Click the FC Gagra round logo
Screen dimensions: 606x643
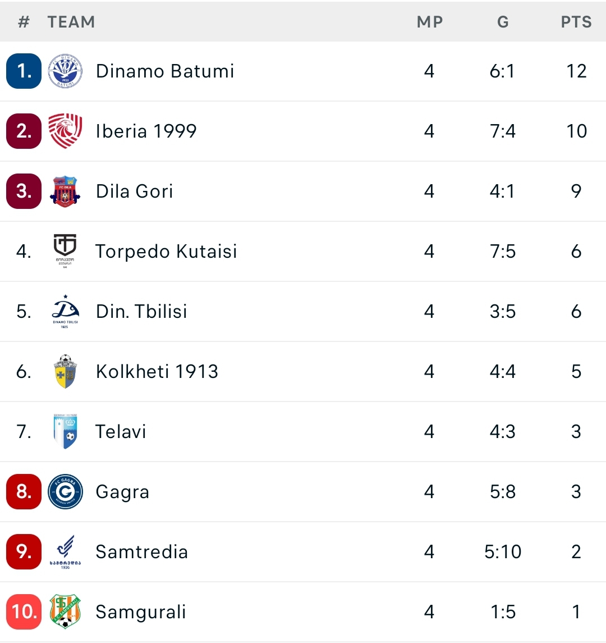tap(65, 491)
